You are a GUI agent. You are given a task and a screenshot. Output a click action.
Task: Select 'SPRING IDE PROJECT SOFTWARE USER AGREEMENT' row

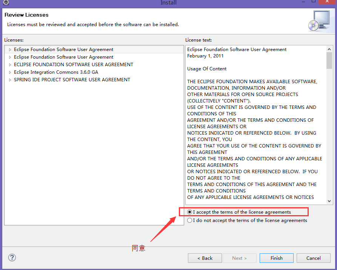94,80
